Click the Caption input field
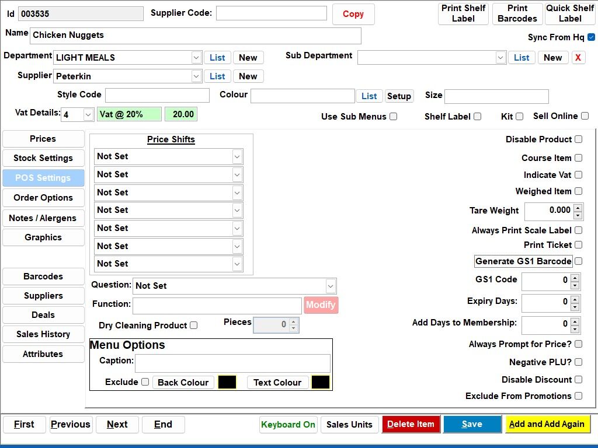Image resolution: width=598 pixels, height=448 pixels. [232, 363]
